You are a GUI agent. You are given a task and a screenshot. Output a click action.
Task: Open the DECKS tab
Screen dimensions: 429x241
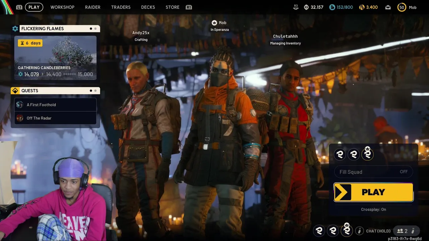point(148,7)
